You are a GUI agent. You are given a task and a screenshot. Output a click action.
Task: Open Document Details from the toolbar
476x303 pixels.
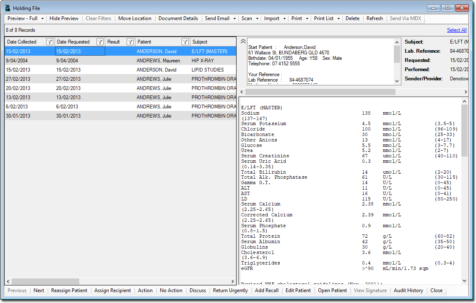click(x=178, y=18)
